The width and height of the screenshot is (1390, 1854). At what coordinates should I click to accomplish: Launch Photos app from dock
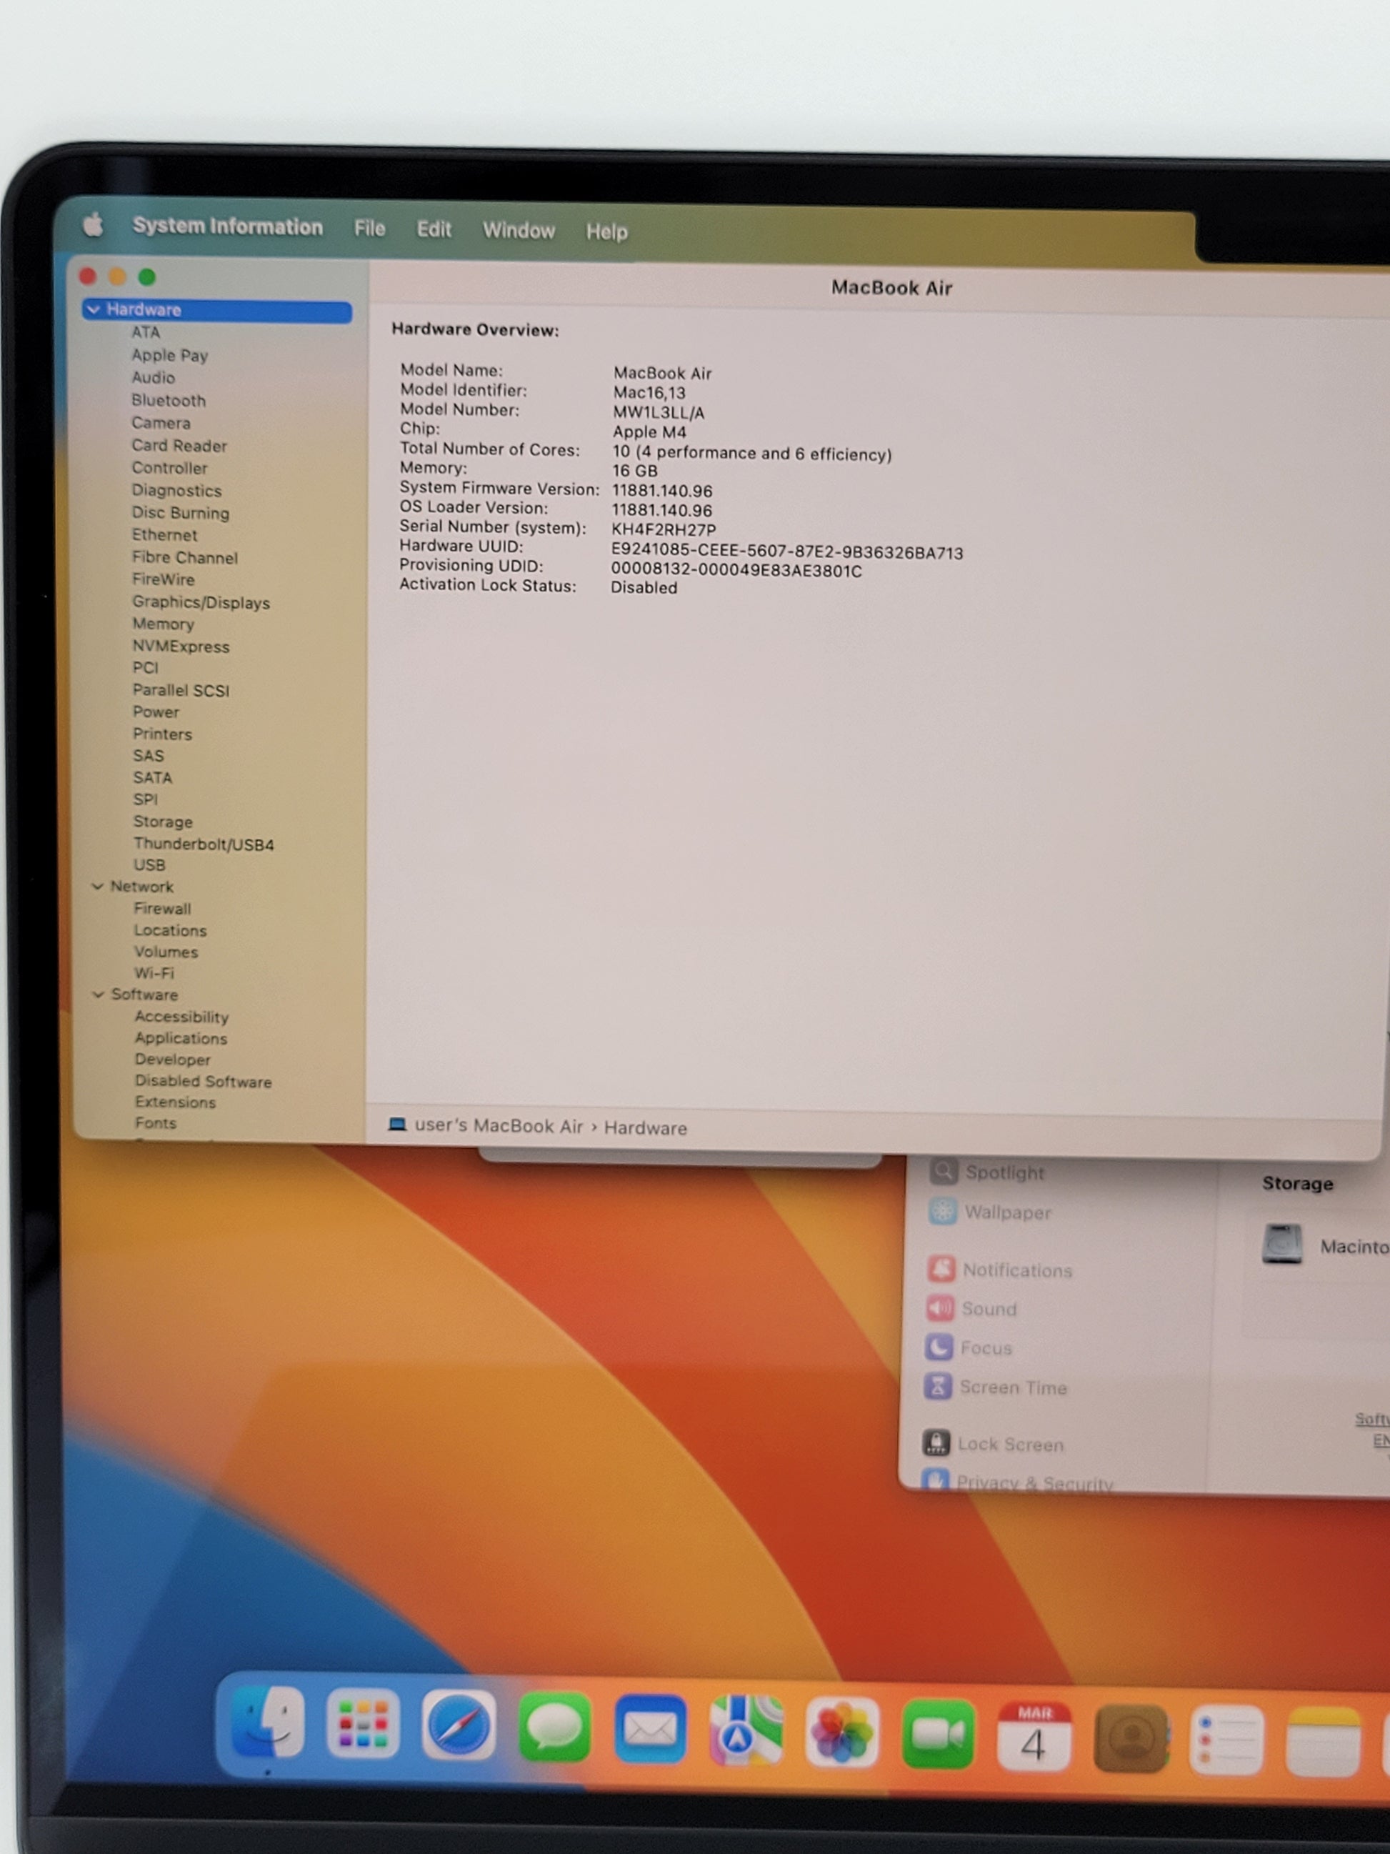[x=841, y=1733]
